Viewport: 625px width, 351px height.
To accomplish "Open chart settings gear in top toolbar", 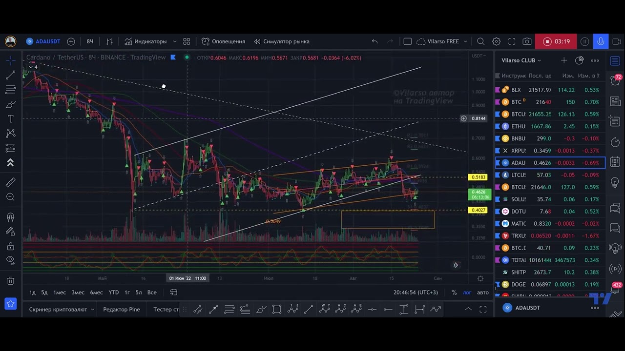I will (496, 41).
